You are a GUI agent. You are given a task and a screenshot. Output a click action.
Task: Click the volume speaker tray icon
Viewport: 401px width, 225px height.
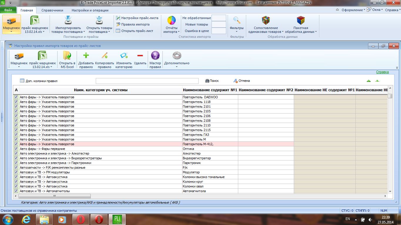pyautogui.click(x=370, y=219)
